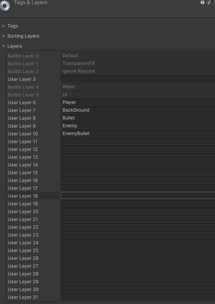Select the Enemy layer field

pos(138,126)
